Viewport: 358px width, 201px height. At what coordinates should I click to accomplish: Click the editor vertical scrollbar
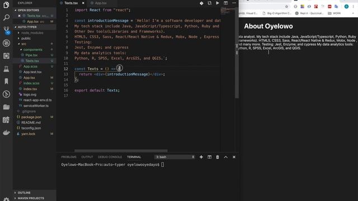tap(237, 52)
